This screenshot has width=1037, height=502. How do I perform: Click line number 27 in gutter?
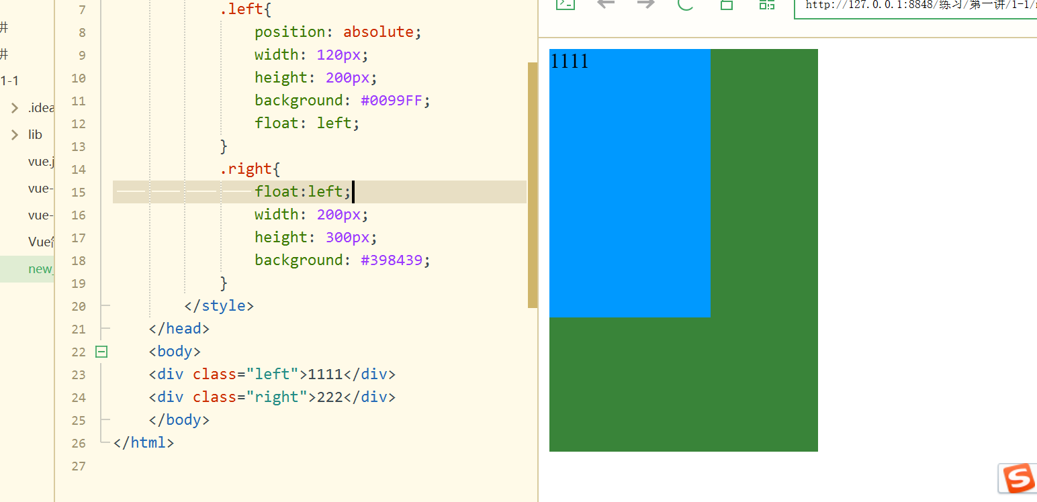[x=79, y=466]
